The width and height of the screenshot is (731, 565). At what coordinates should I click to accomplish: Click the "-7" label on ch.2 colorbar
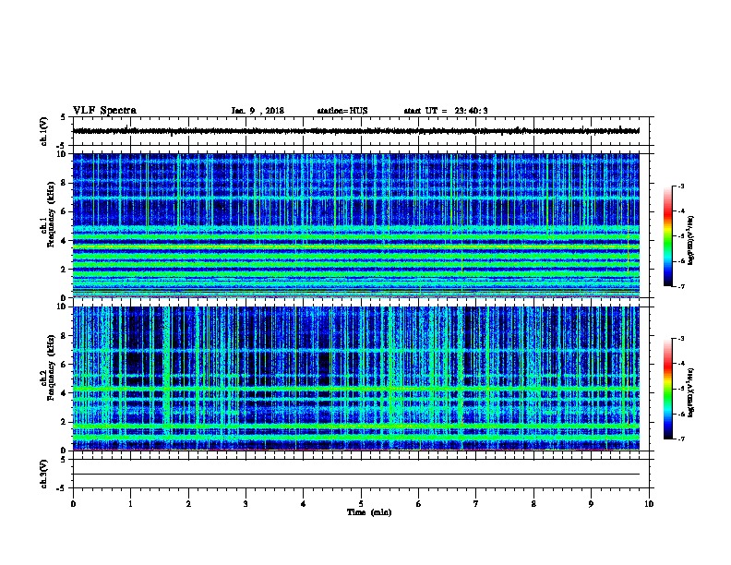point(680,439)
